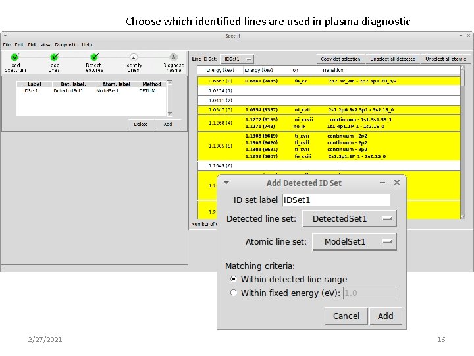Click Add in the Add Detected ID Set dialog
This screenshot has width=474, height=356.
click(385, 316)
